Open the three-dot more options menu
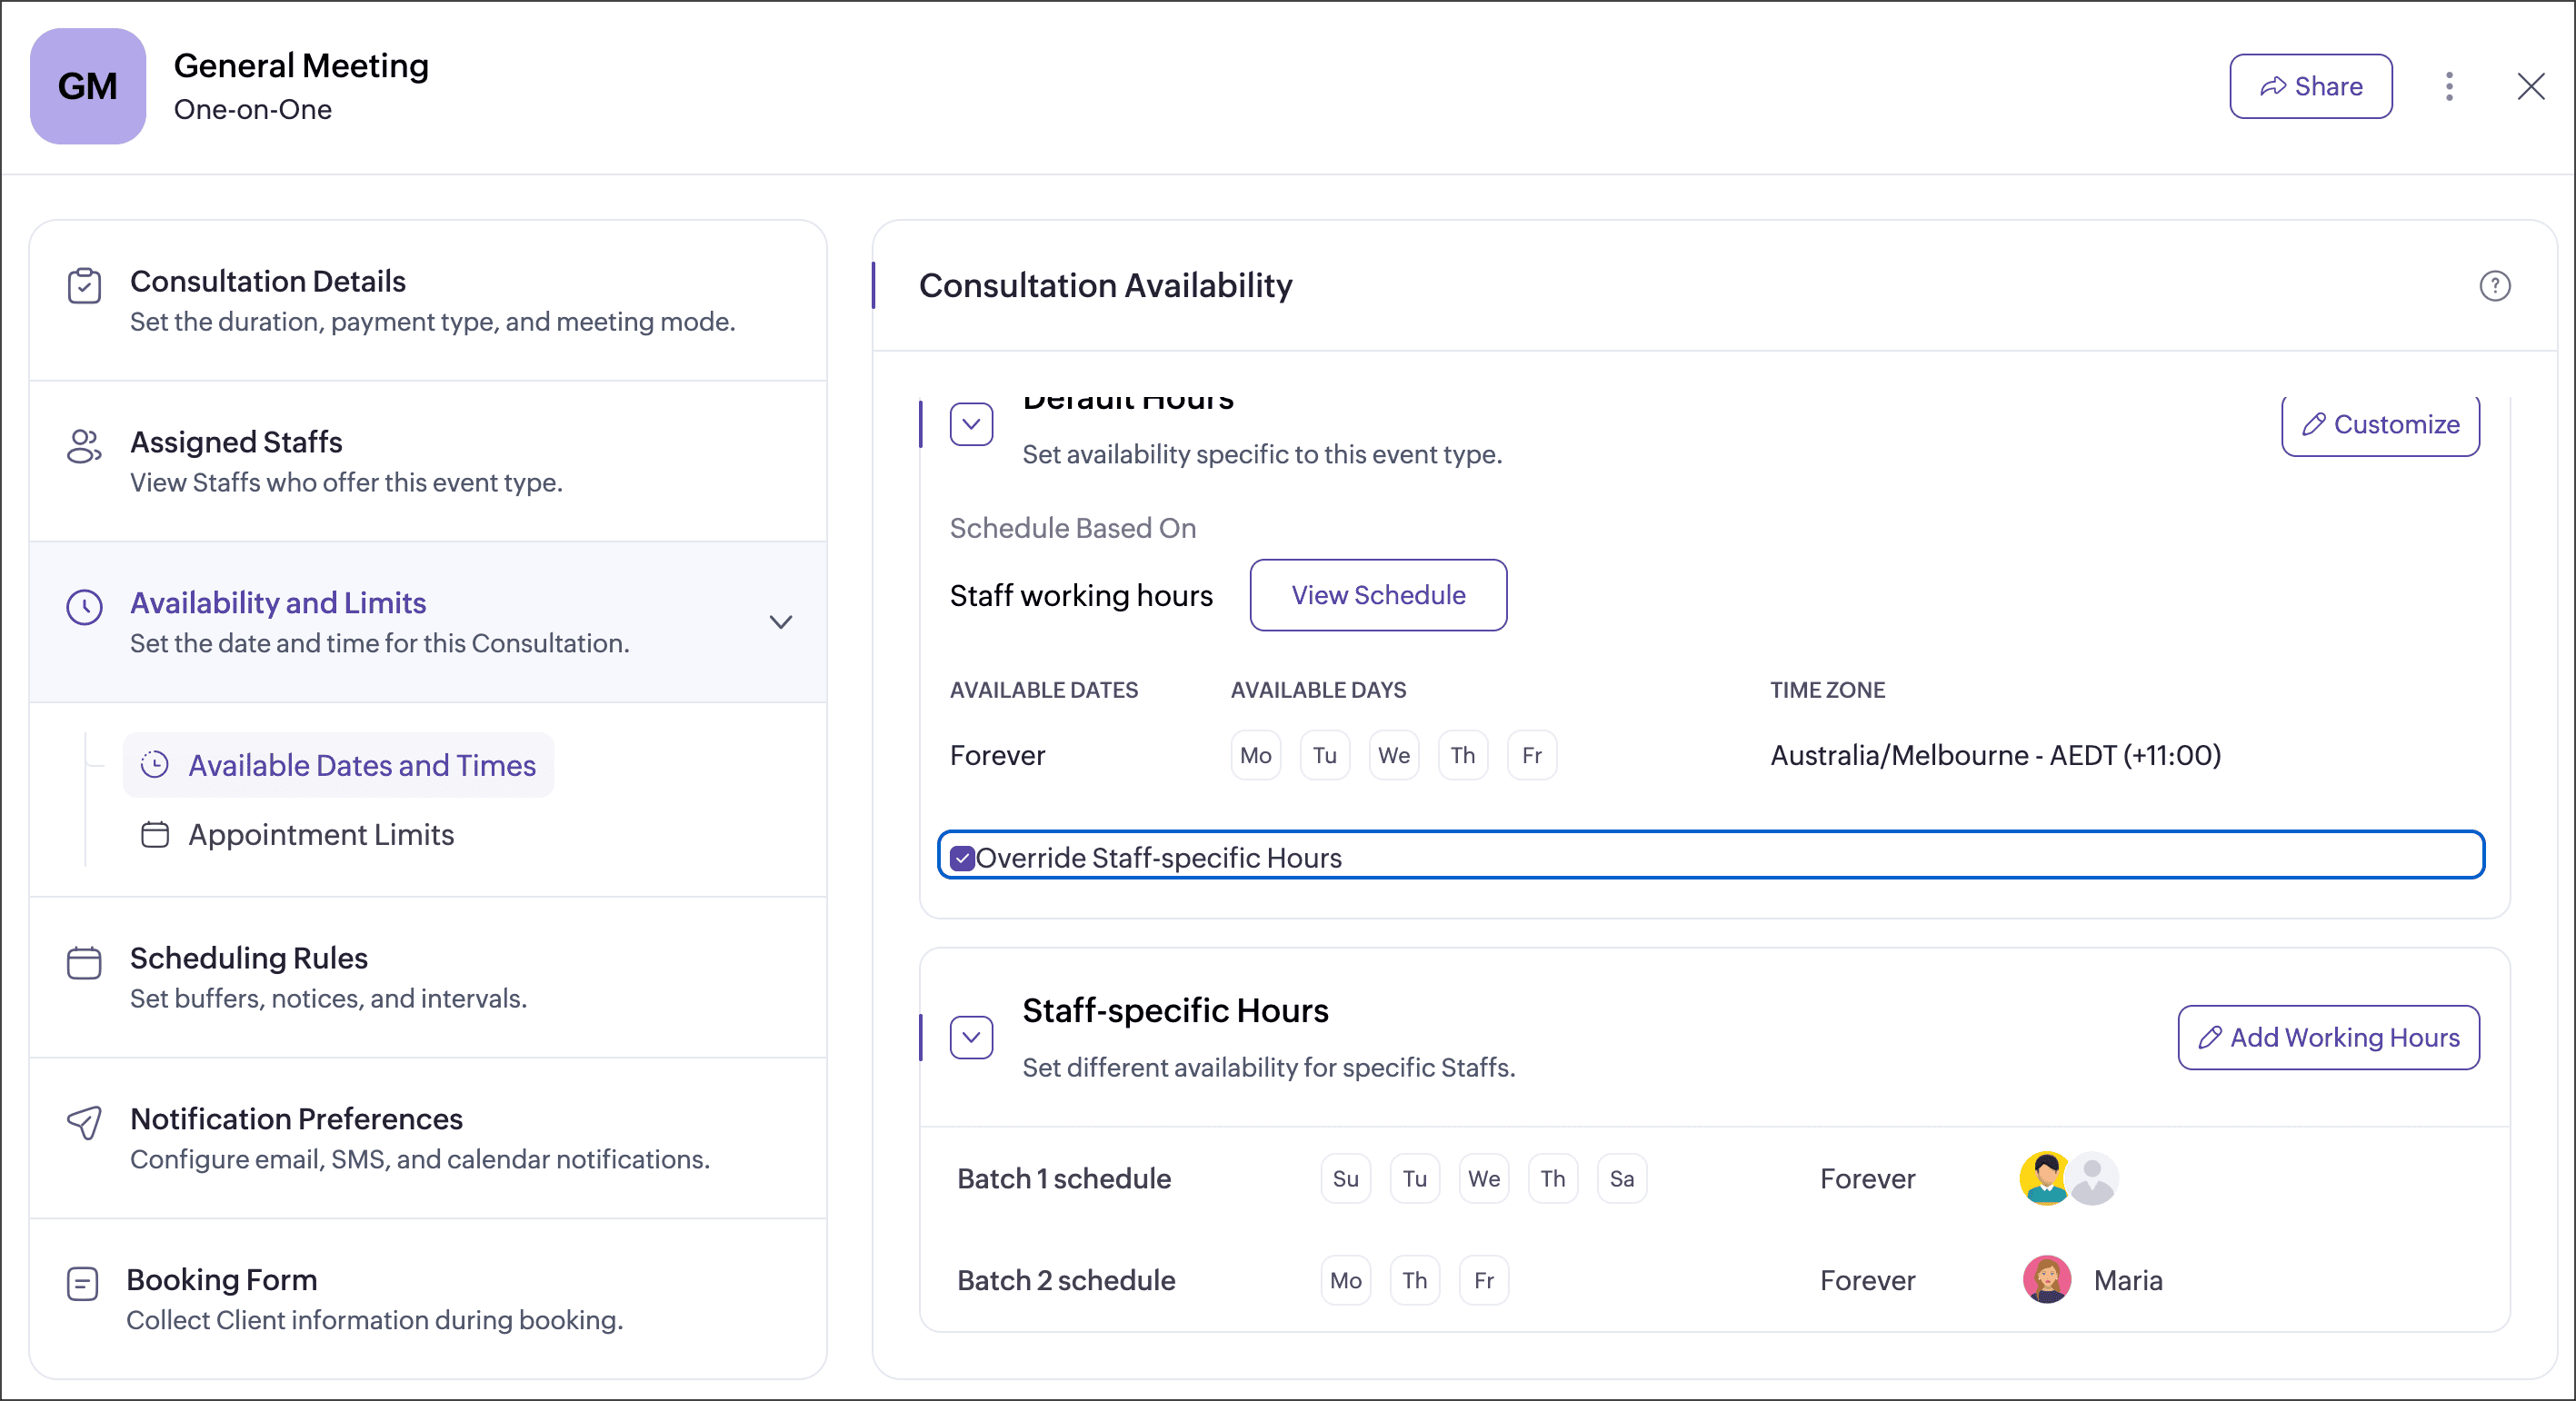The width and height of the screenshot is (2576, 1401). pyautogui.click(x=2449, y=86)
